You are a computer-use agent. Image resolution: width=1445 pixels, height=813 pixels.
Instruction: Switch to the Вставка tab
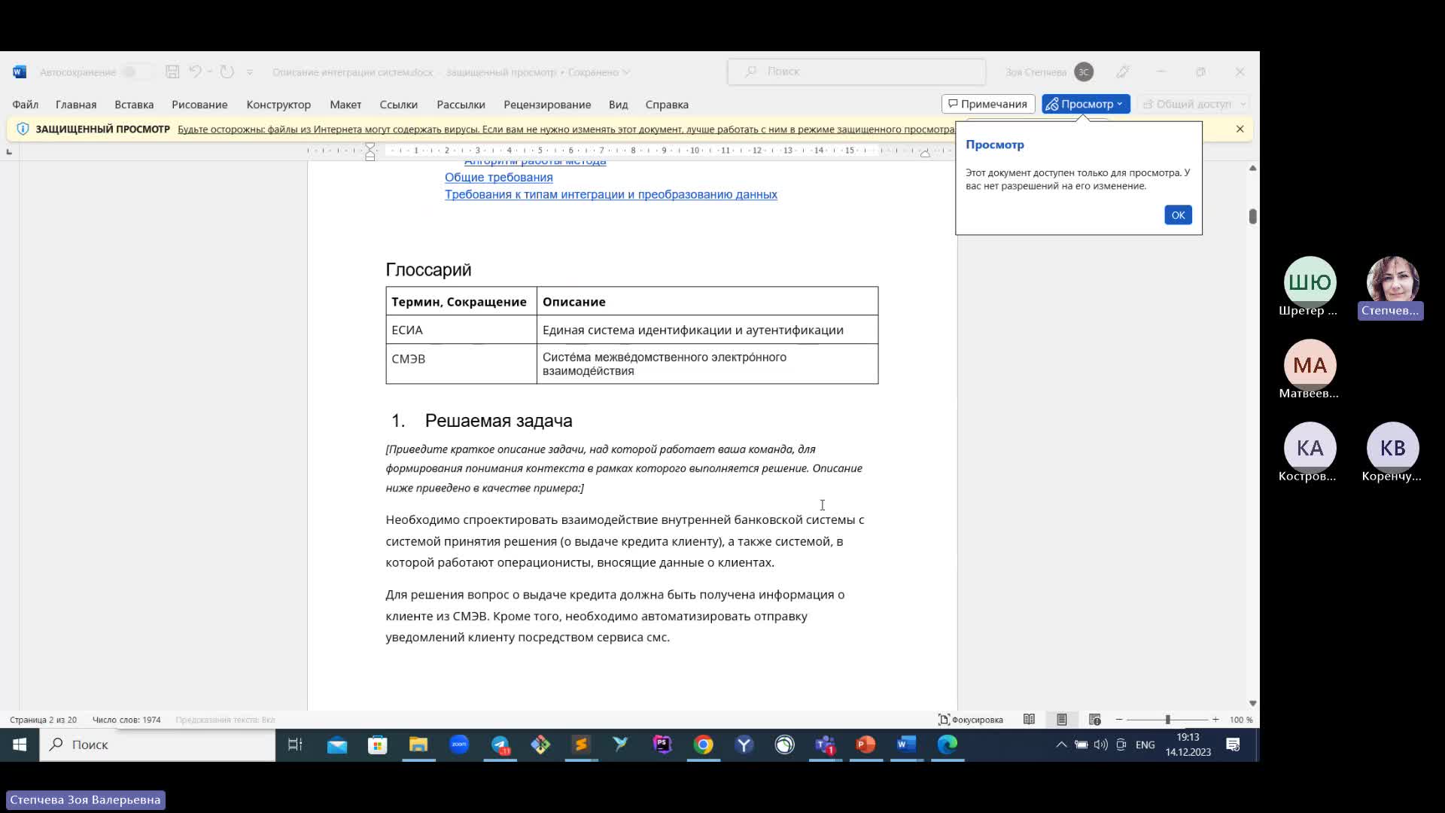(134, 105)
